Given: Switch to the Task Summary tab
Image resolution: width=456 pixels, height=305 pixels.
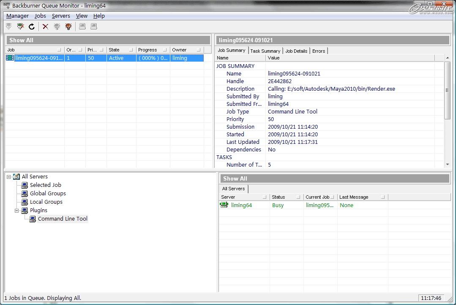Looking at the screenshot, I should (265, 51).
